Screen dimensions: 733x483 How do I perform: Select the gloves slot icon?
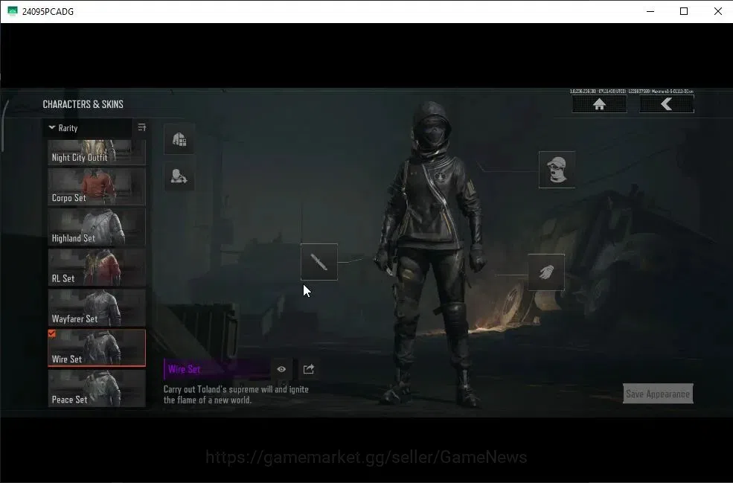546,272
